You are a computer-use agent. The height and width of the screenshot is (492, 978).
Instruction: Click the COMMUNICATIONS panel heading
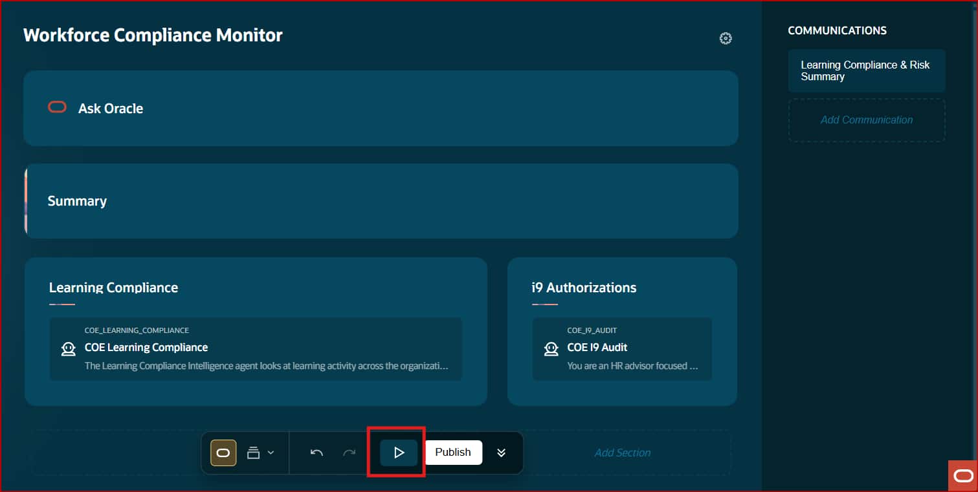pos(837,30)
